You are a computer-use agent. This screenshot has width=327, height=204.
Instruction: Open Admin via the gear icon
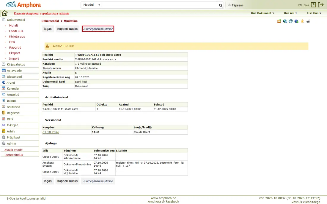(4, 143)
